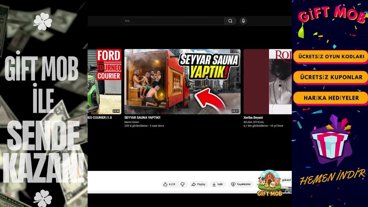Open the Xeriba Beyani video thumbnail
Screen dimensions: 368x207
(x=268, y=82)
